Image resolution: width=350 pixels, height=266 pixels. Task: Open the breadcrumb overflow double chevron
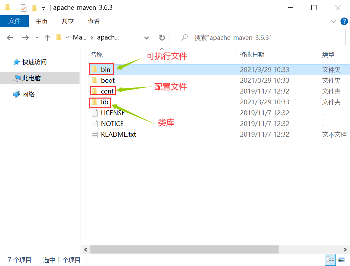67,37
